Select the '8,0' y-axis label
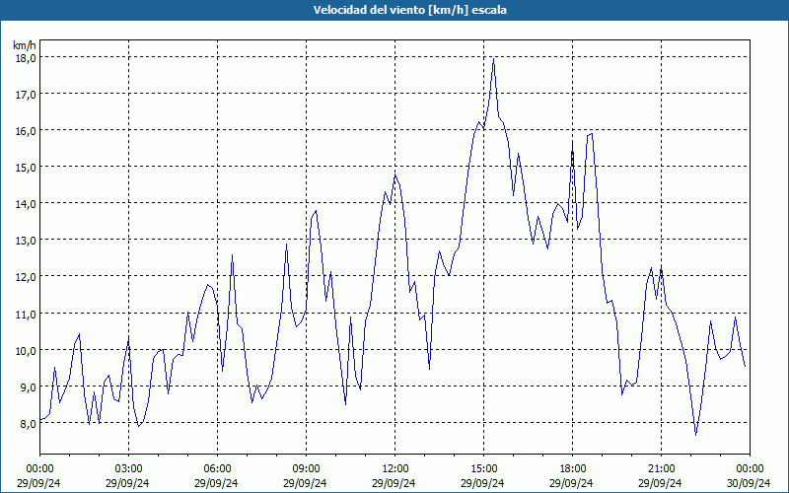This screenshot has width=789, height=493. pyautogui.click(x=29, y=424)
